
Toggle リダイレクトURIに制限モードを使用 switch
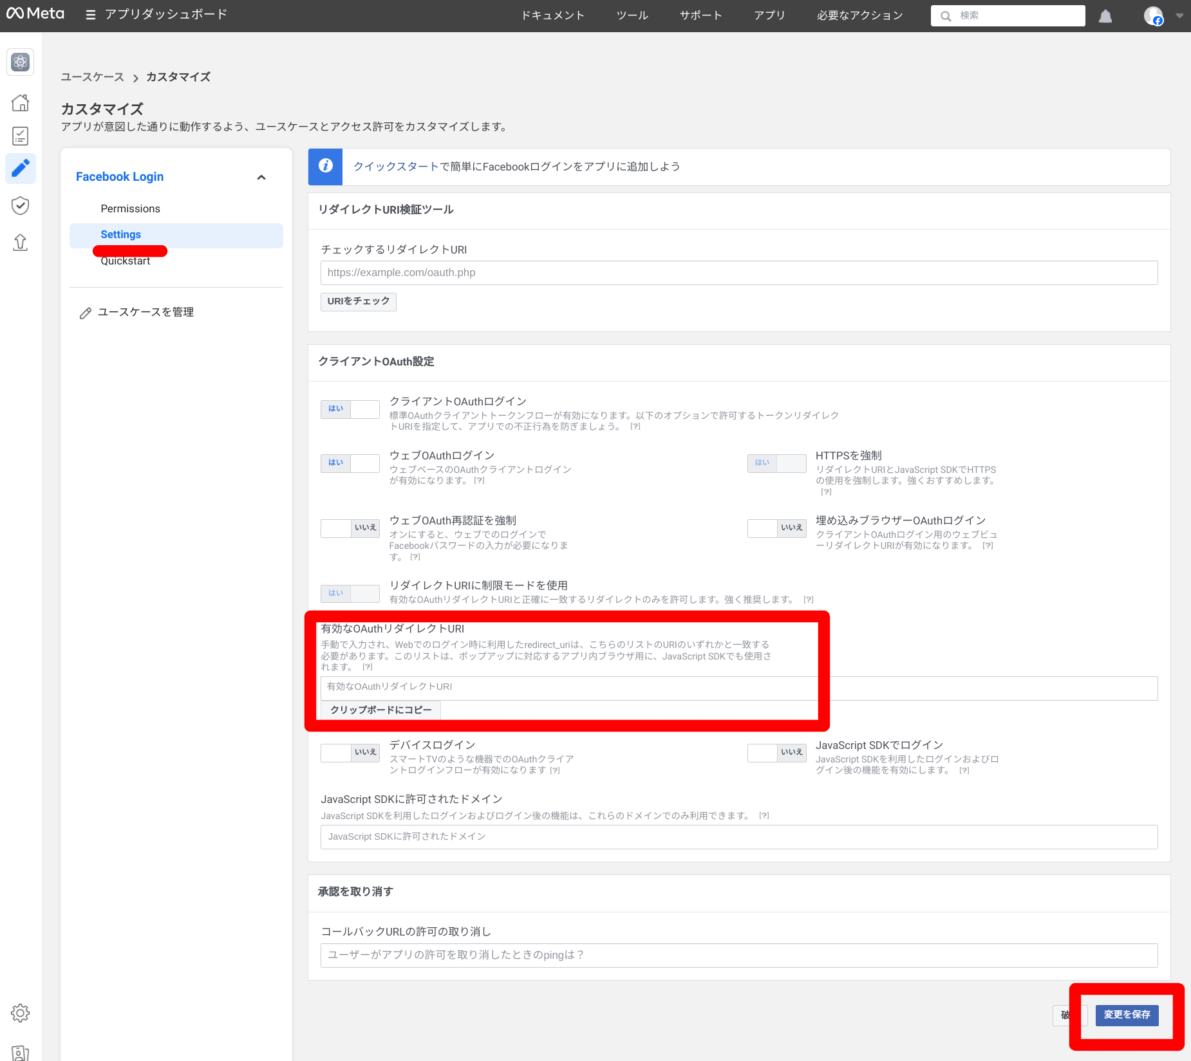[x=350, y=593]
